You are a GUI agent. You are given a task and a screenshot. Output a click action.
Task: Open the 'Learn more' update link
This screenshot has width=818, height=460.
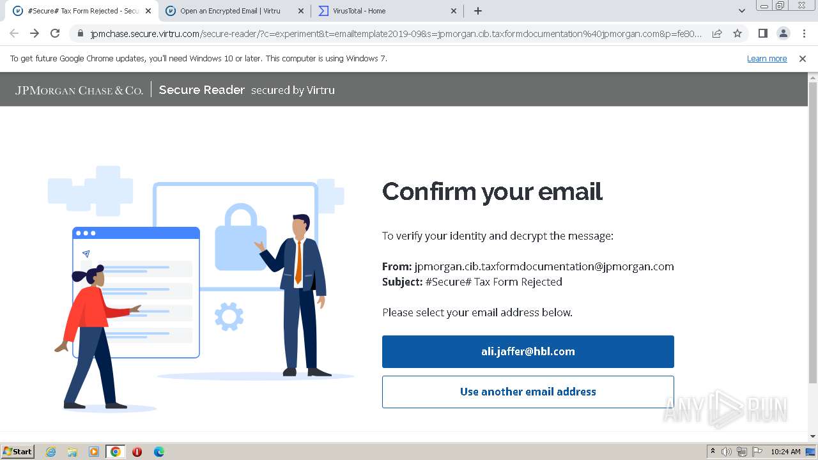(x=767, y=58)
